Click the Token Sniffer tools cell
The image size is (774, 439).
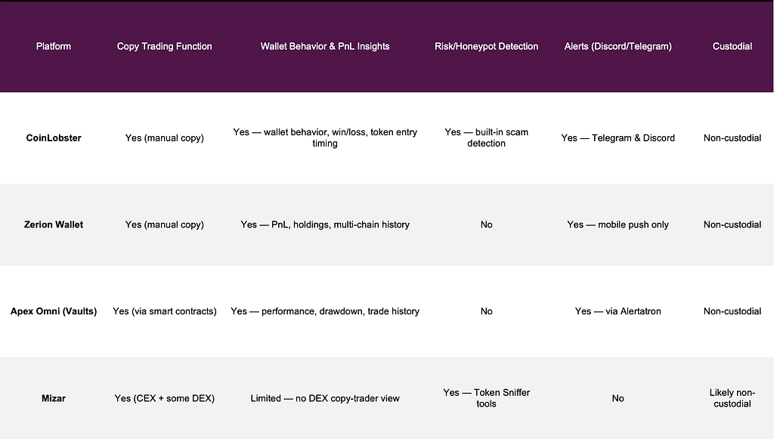486,398
